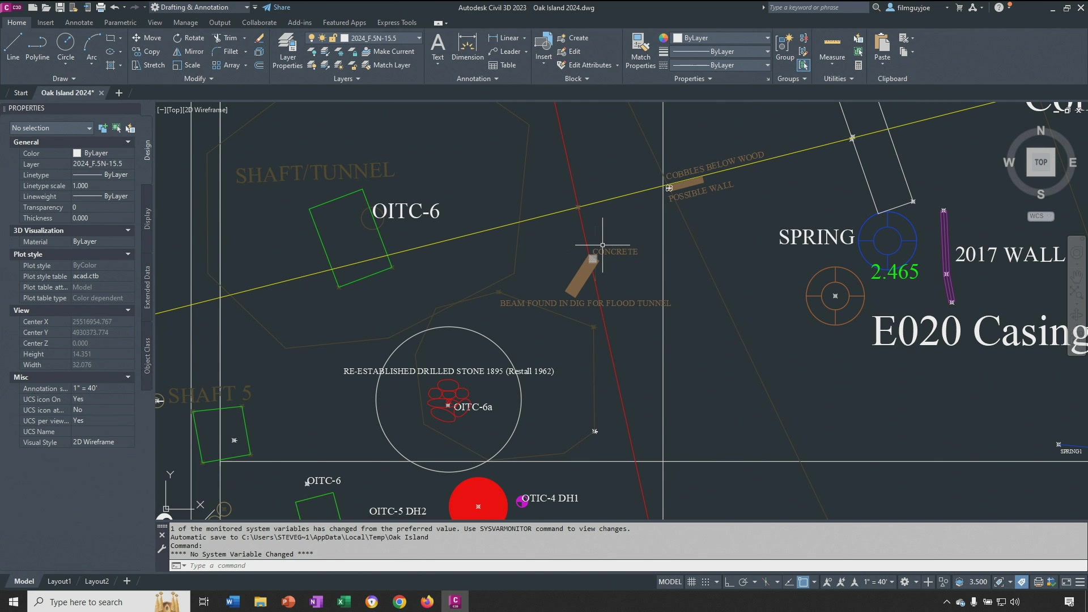Image resolution: width=1088 pixels, height=612 pixels.
Task: Toggle ortho mode in status bar
Action: click(729, 582)
